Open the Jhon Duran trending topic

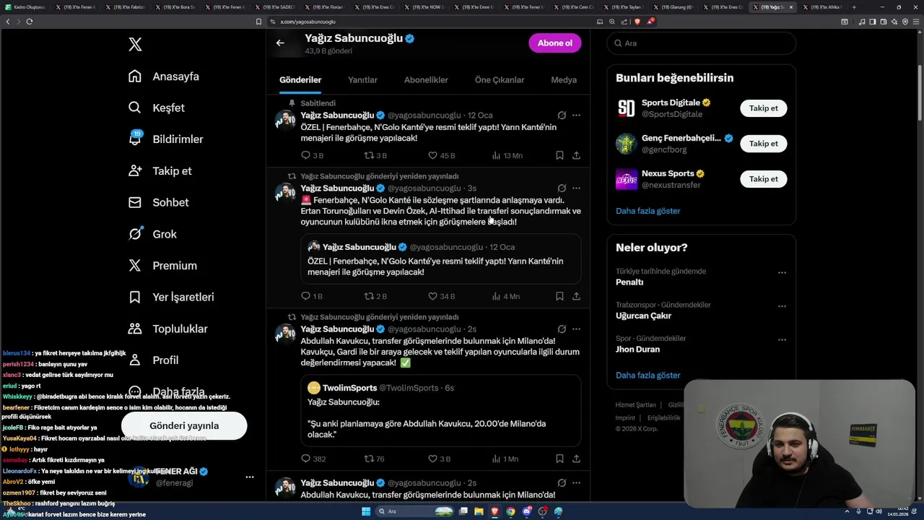tap(637, 350)
